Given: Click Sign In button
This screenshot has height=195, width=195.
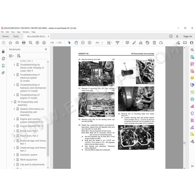Looking at the screenshot, I should [x=187, y=36].
